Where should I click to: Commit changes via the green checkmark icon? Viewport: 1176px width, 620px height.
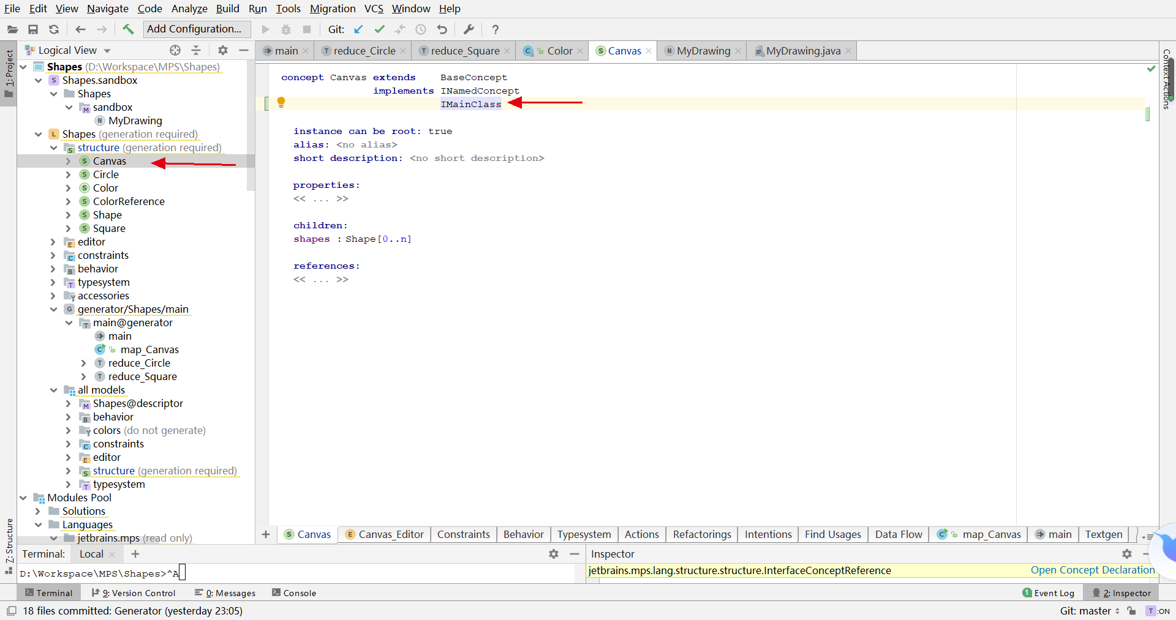pos(380,29)
